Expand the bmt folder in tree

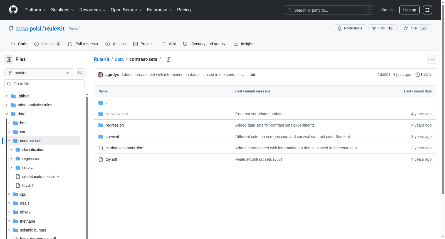point(9,123)
